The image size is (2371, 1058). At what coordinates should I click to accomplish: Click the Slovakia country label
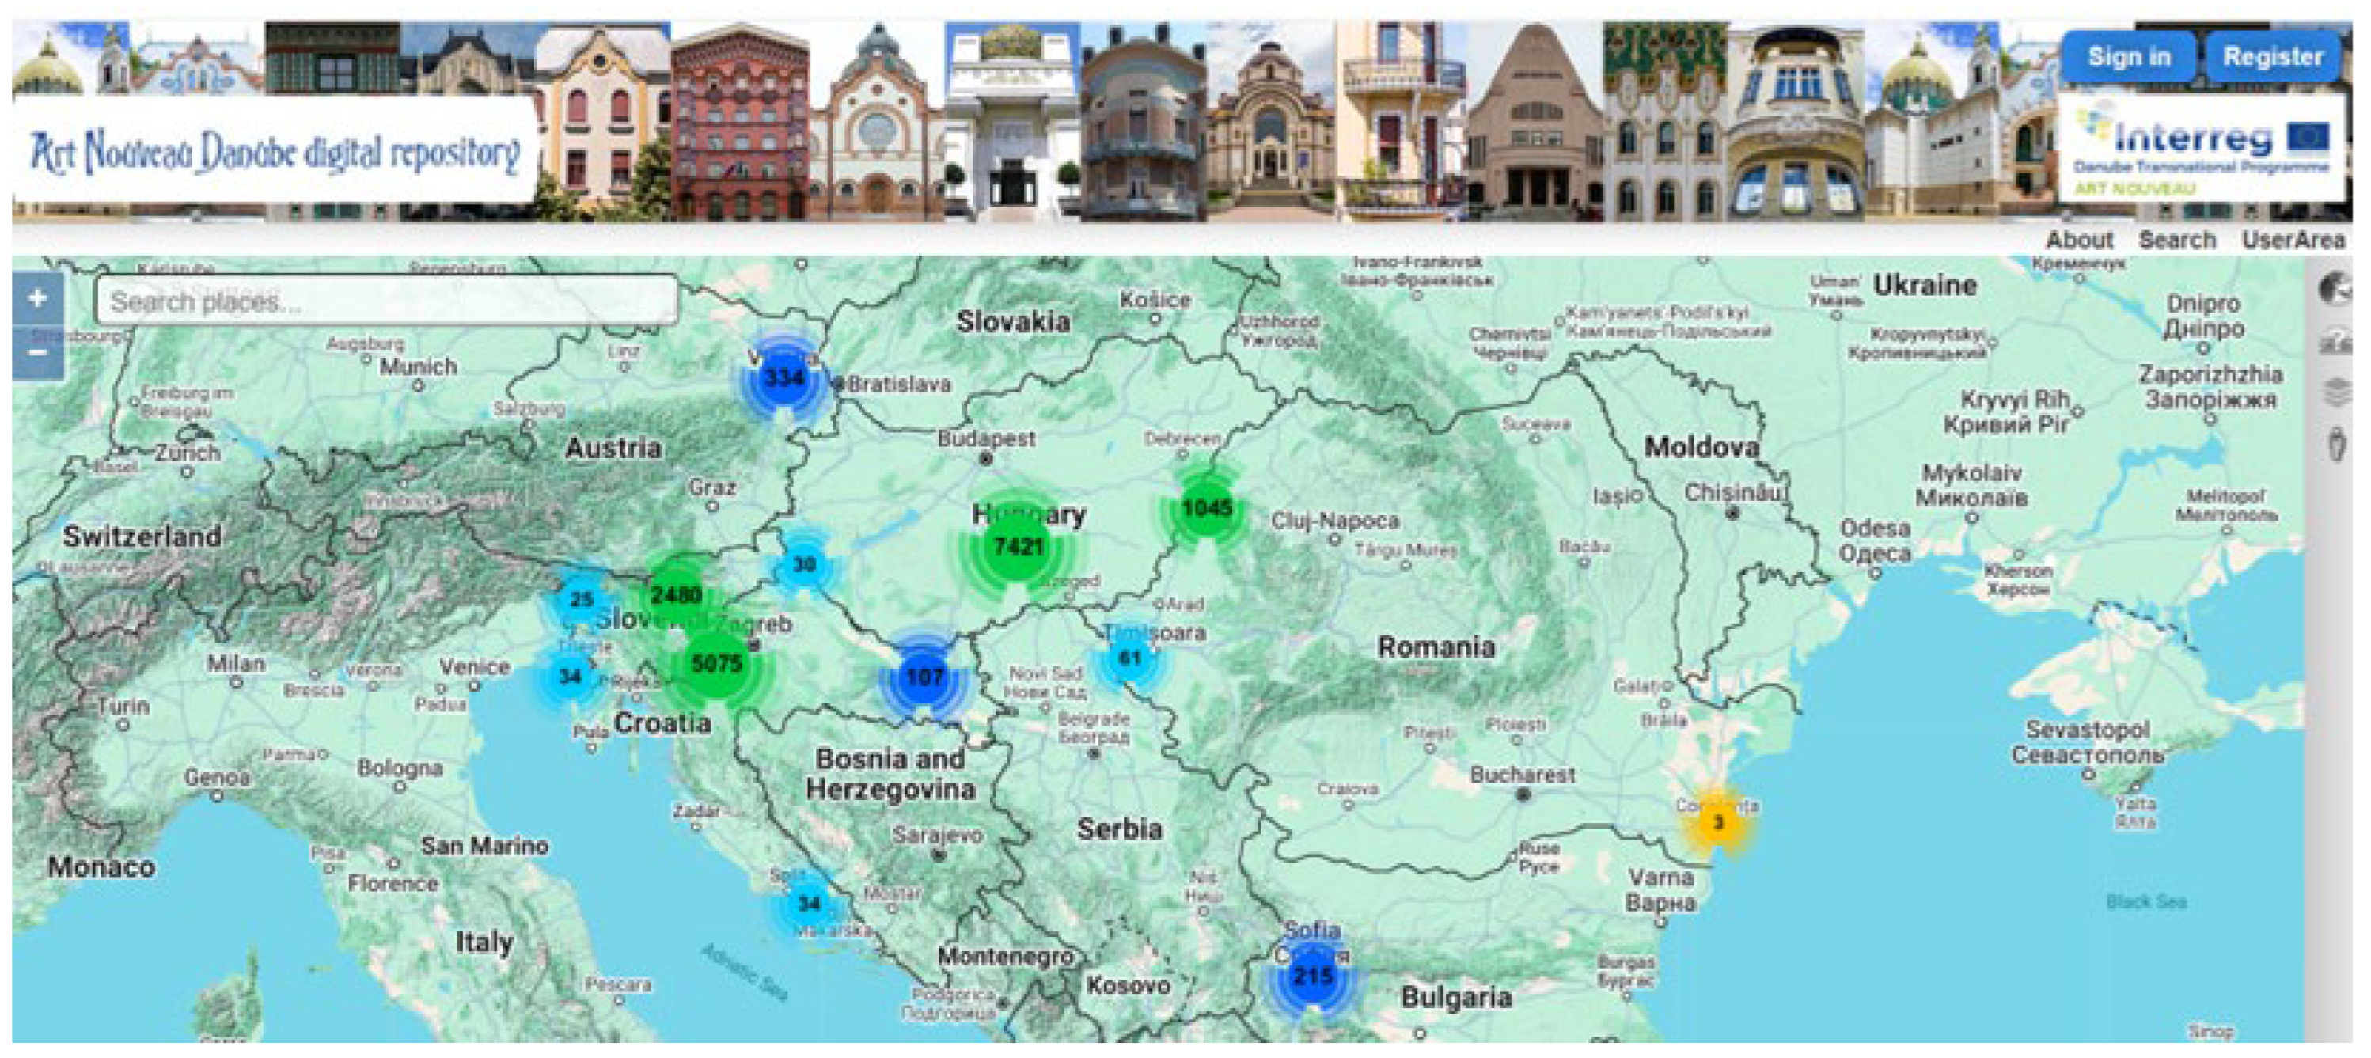pyautogui.click(x=1012, y=321)
